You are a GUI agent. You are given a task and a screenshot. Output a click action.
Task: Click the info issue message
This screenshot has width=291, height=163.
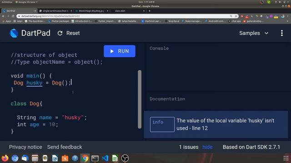click(216, 125)
